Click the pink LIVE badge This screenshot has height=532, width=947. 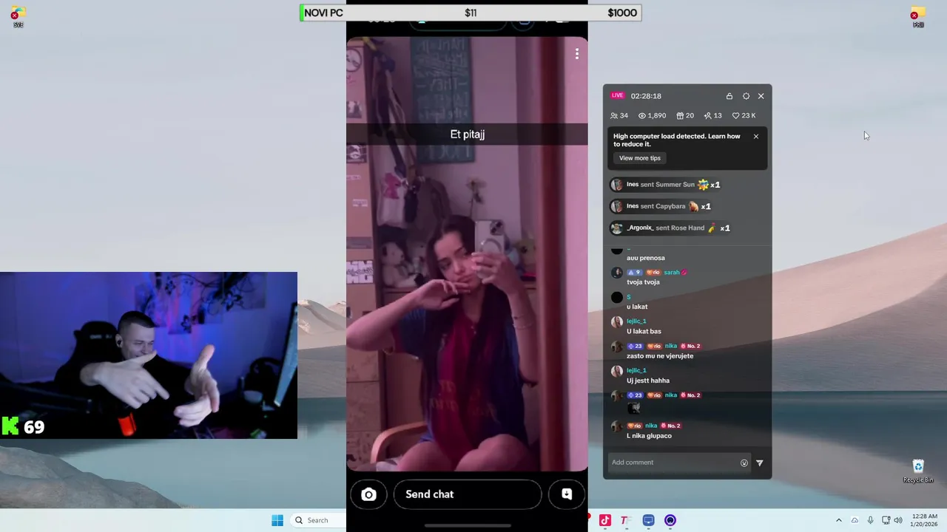point(618,95)
